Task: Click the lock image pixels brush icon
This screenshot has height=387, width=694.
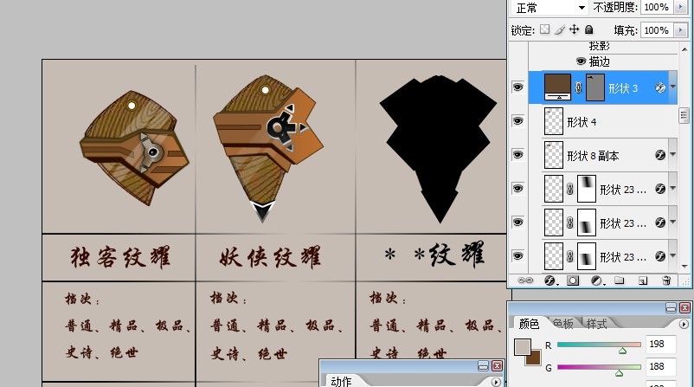Action: click(560, 29)
